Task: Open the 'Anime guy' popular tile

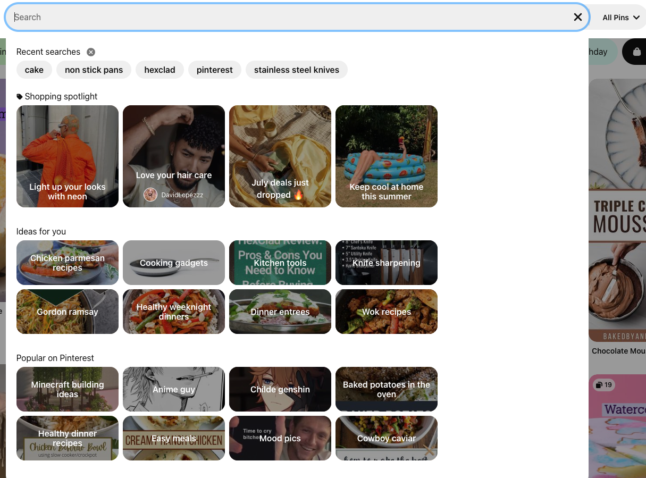Action: pos(174,389)
